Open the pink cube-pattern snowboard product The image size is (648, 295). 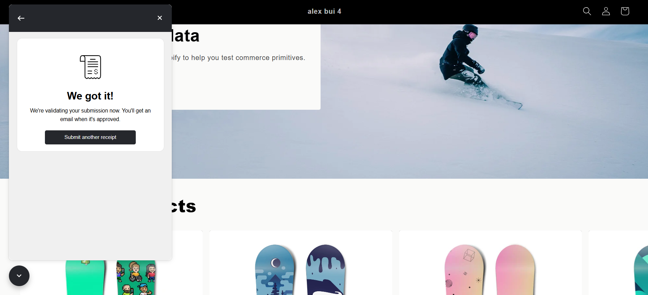[465, 270]
